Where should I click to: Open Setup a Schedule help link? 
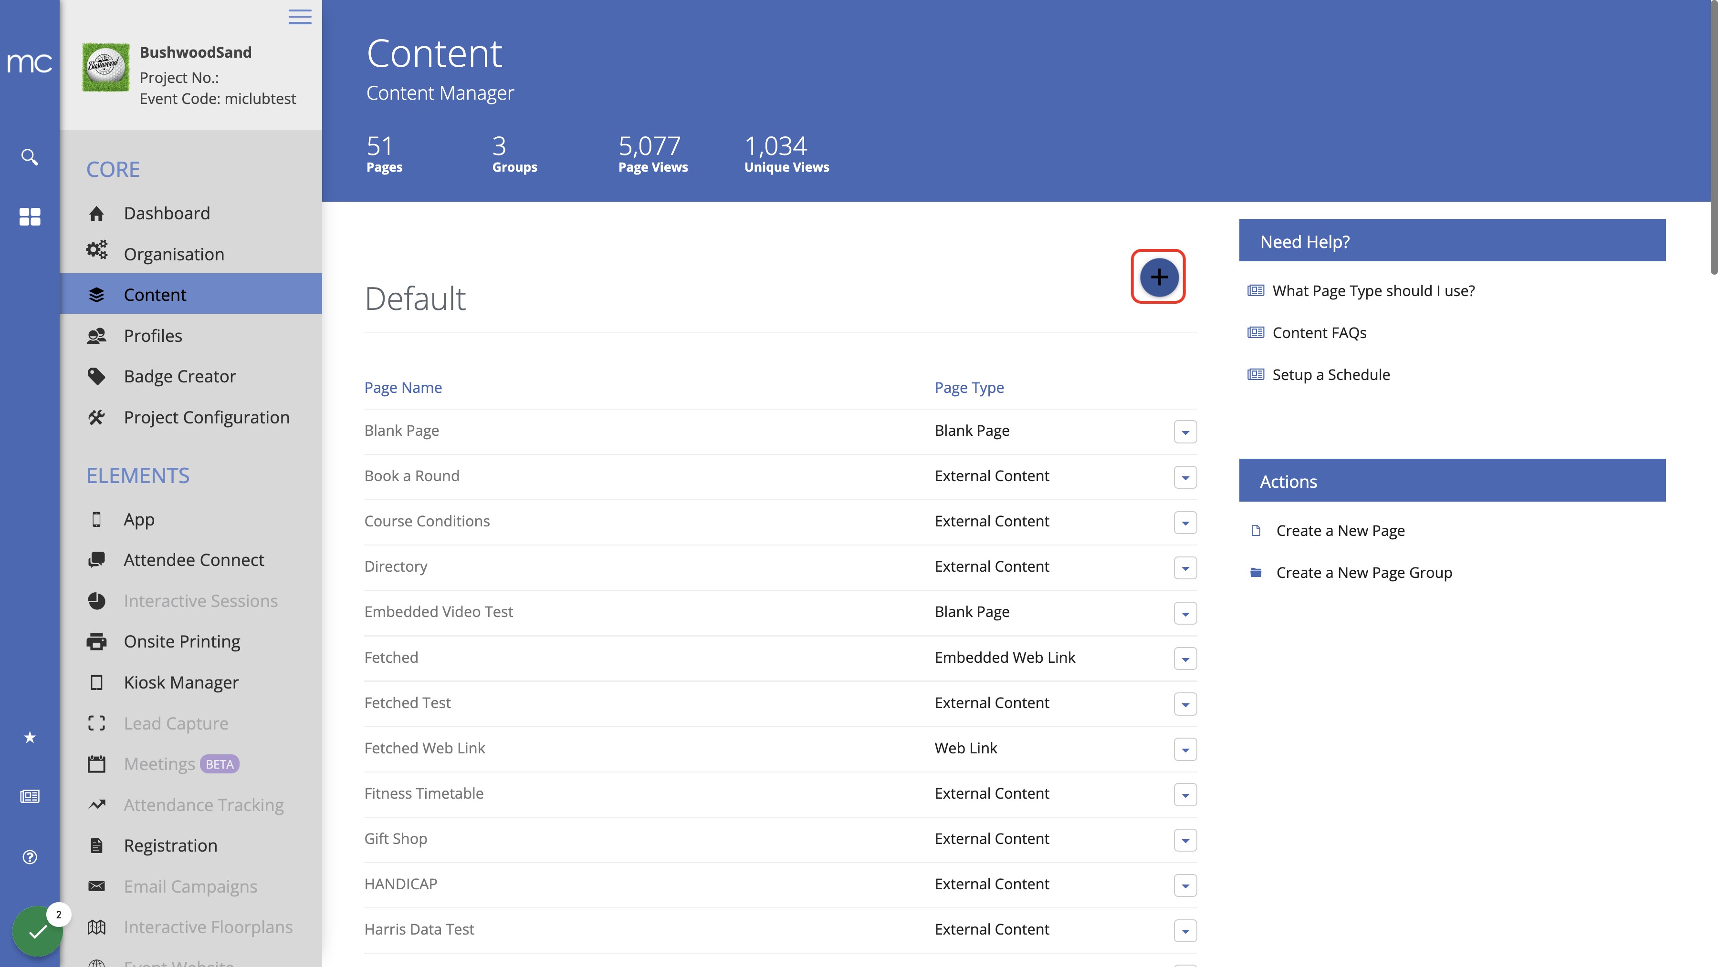(1330, 374)
